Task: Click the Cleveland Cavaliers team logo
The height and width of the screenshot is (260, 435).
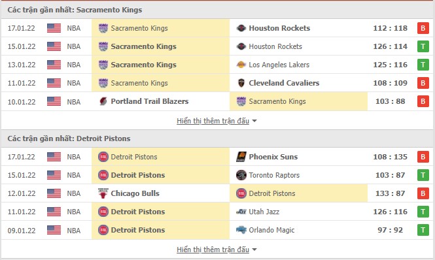Action: coord(241,83)
